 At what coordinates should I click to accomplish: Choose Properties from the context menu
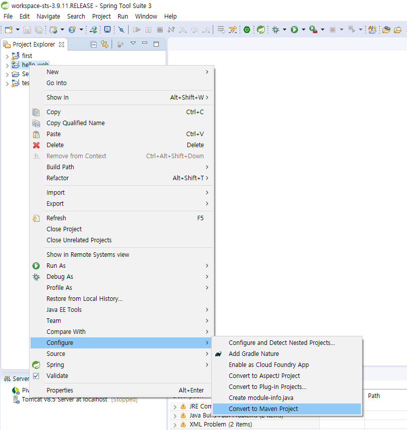coord(60,390)
